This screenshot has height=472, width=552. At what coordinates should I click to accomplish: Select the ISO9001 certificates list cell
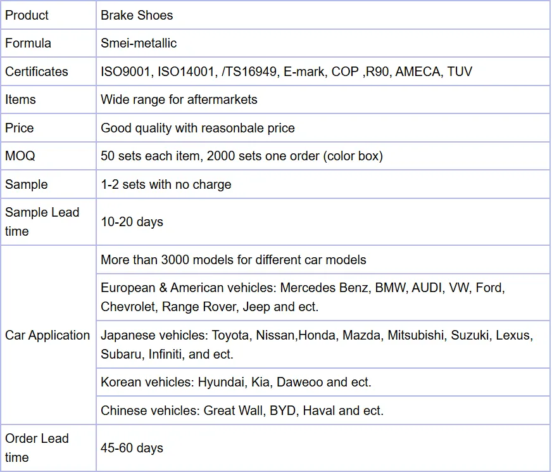(286, 72)
